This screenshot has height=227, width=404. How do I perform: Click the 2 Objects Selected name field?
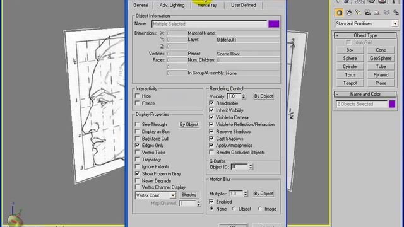tap(362, 104)
